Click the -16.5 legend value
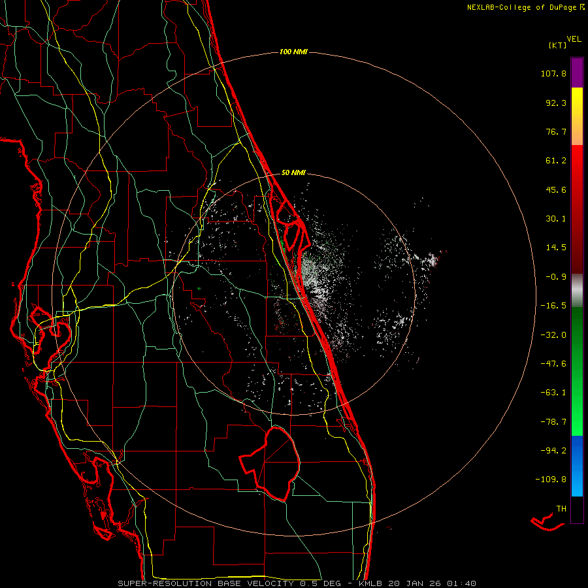Image resolution: width=588 pixels, height=588 pixels. pos(553,306)
